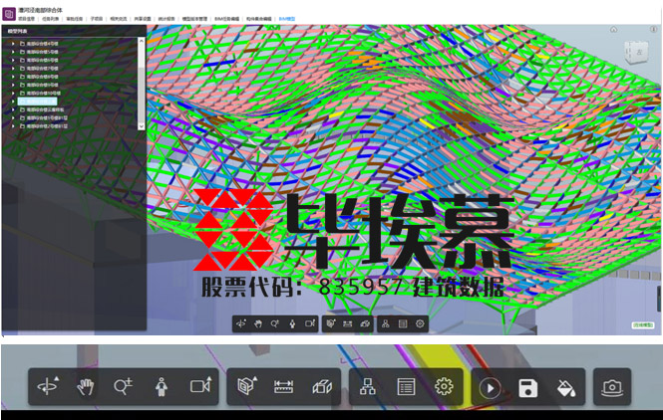Open the BIM模型 tab highlighted in blue
This screenshot has width=663, height=420.
pos(287,19)
